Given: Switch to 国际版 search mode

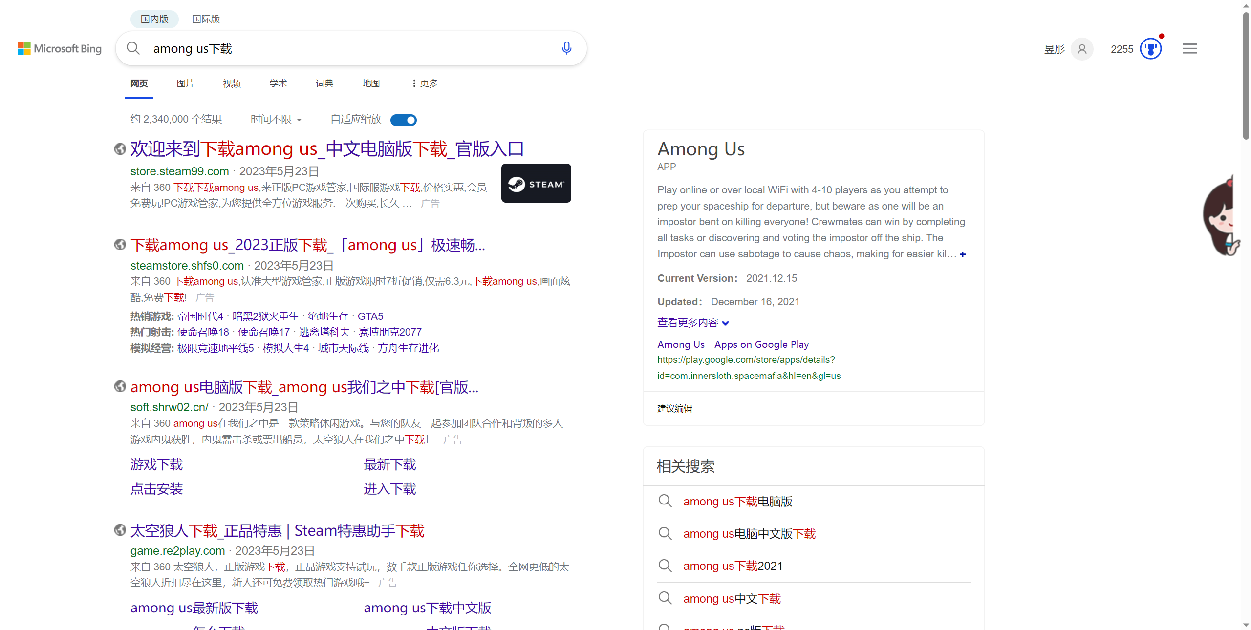Looking at the screenshot, I should pyautogui.click(x=206, y=19).
